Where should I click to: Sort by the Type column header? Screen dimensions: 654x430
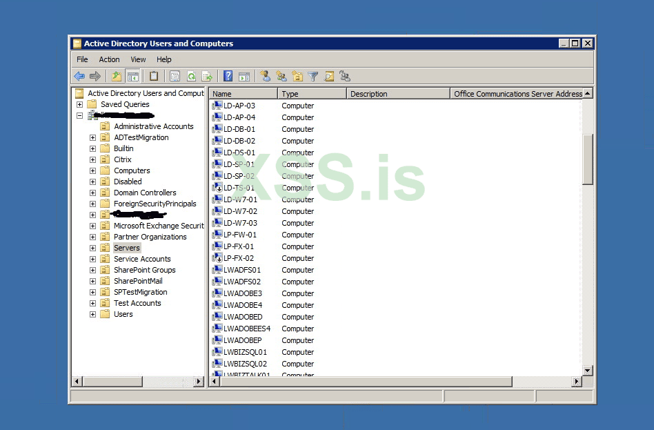[x=312, y=93]
